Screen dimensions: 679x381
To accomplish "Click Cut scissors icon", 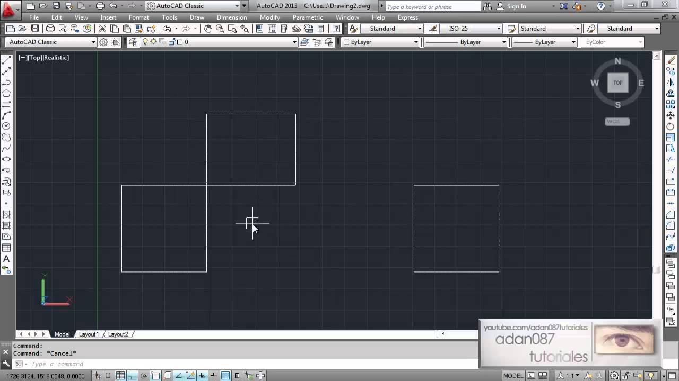I will coord(102,29).
